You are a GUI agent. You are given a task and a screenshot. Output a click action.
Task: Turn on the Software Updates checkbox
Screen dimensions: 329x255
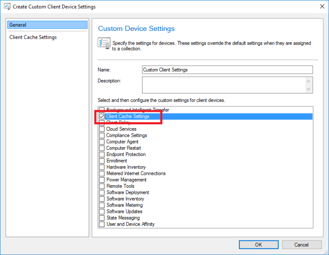(x=102, y=212)
